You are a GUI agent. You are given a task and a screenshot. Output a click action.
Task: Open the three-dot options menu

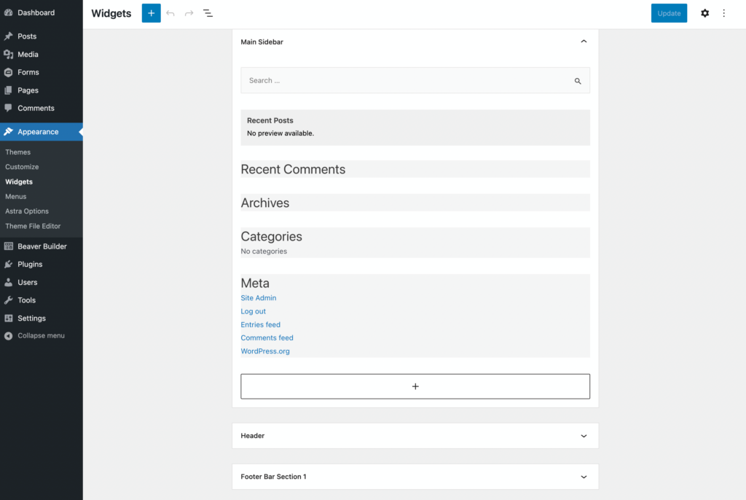723,13
